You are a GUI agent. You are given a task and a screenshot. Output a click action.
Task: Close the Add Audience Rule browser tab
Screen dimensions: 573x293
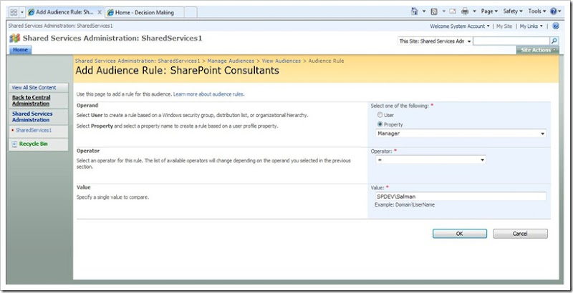click(x=100, y=12)
